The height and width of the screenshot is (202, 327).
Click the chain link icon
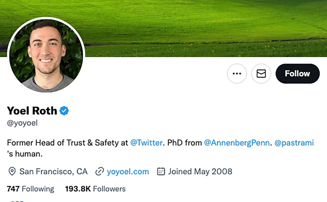[x=100, y=172]
